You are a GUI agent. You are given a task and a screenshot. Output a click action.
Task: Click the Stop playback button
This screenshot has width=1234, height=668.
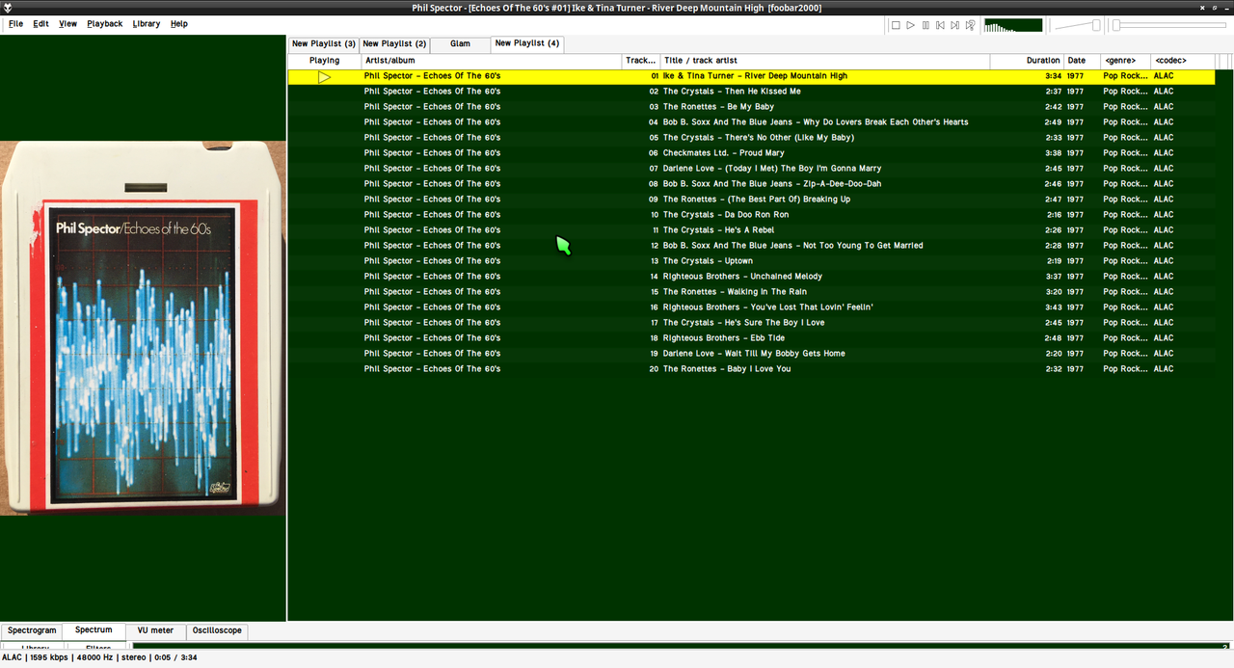896,25
